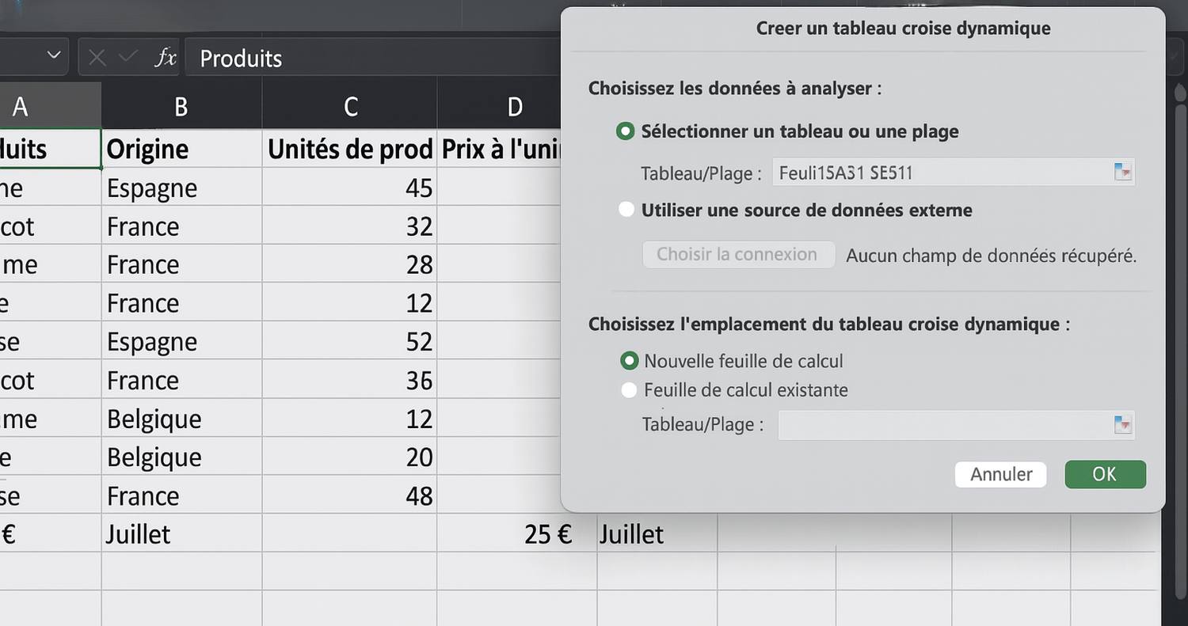This screenshot has height=626, width=1188.
Task: Select column C header
Action: [350, 106]
